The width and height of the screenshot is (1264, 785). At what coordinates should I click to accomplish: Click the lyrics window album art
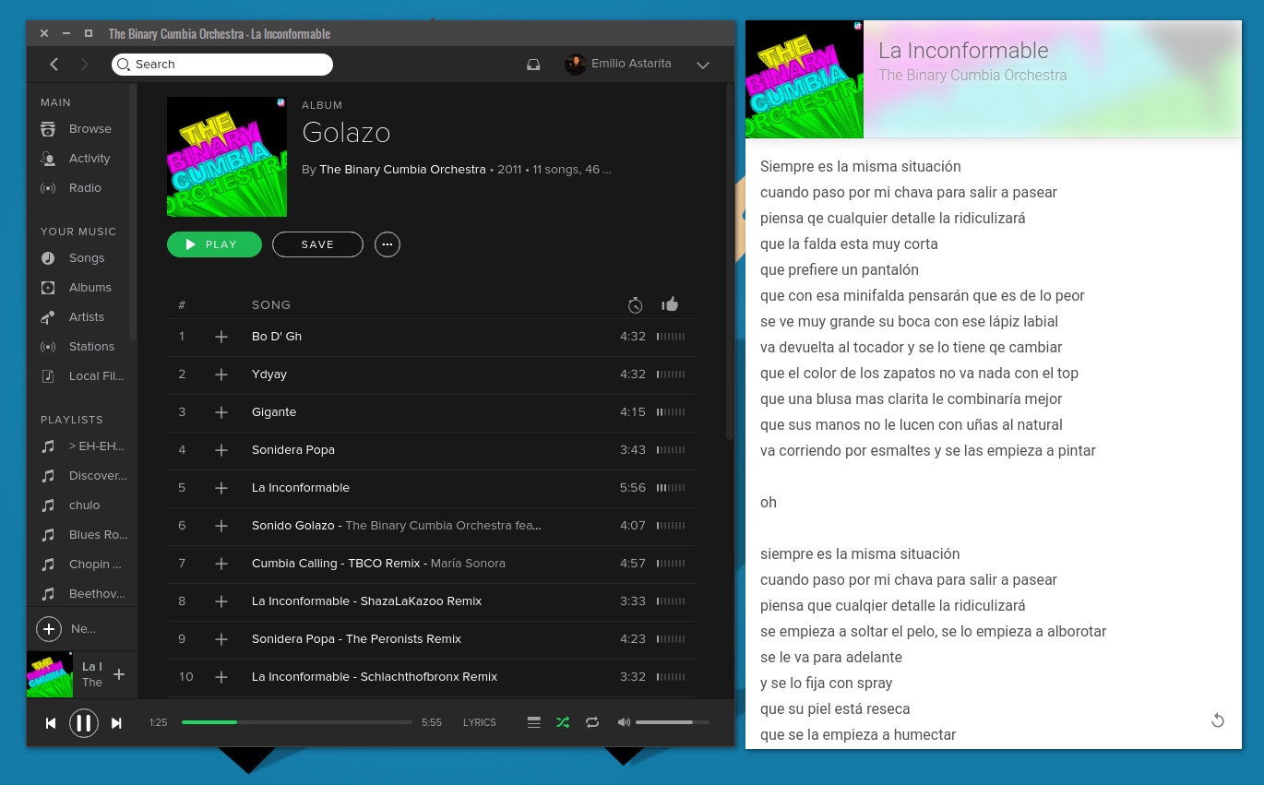coord(805,79)
